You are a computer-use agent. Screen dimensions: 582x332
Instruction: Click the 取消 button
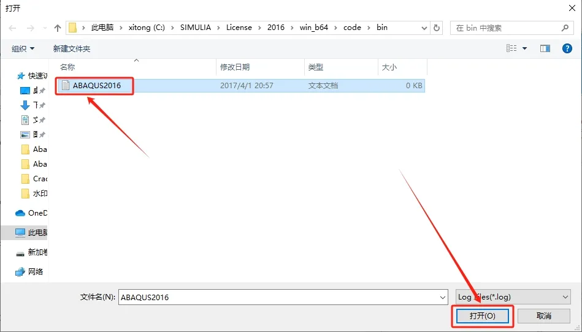point(544,316)
